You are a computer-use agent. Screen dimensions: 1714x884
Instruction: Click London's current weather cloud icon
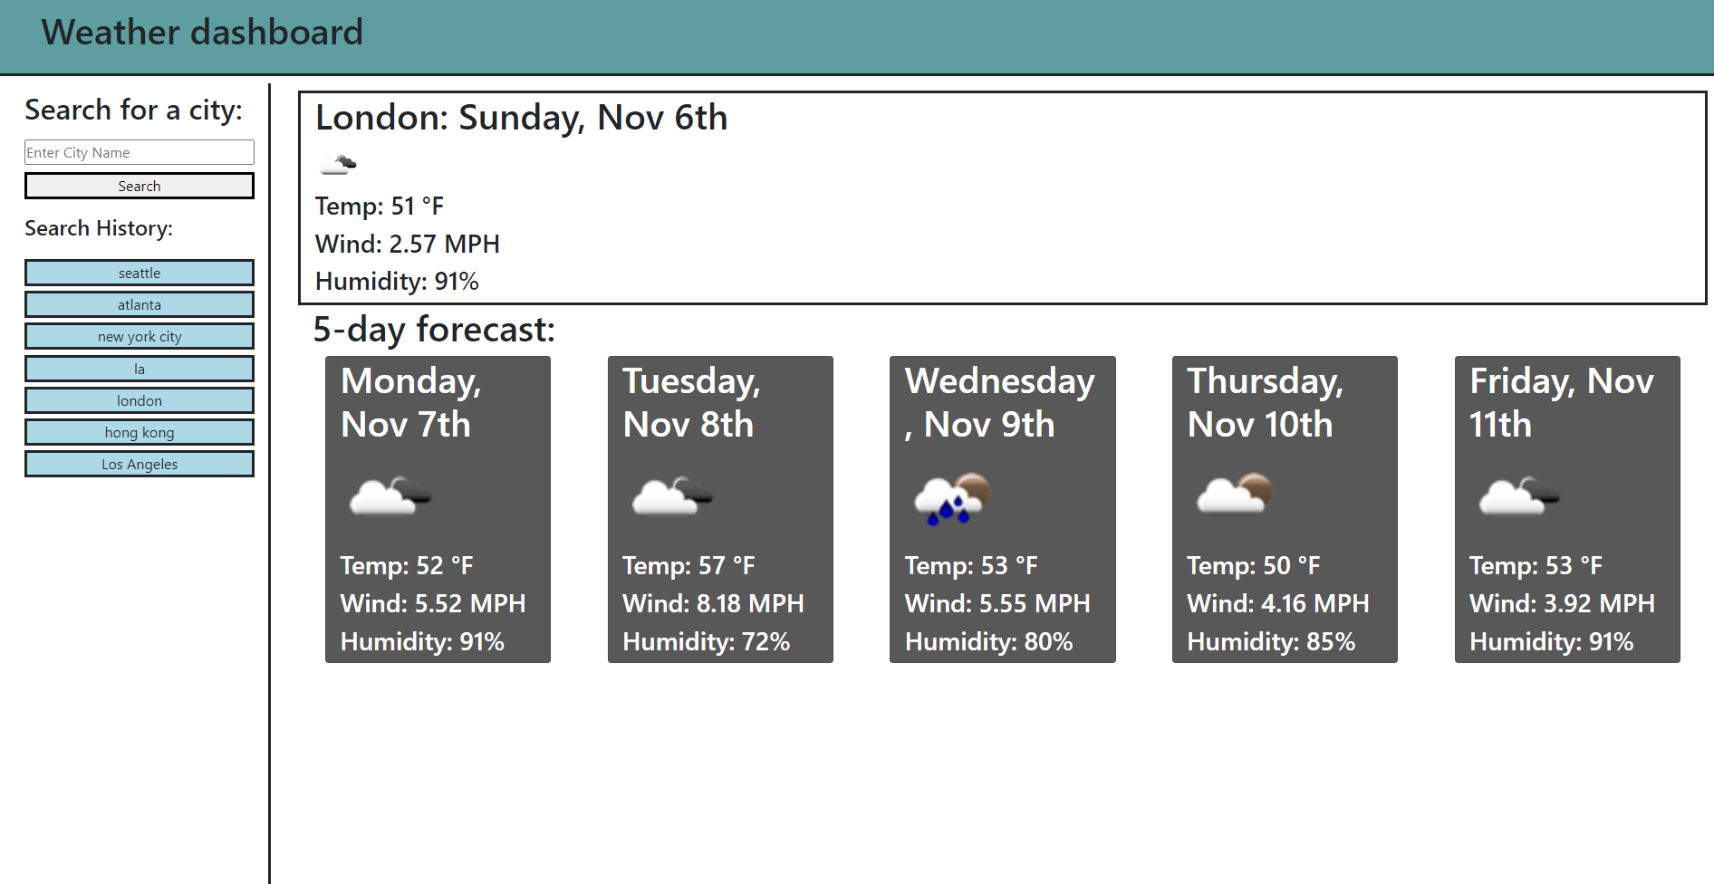[338, 164]
